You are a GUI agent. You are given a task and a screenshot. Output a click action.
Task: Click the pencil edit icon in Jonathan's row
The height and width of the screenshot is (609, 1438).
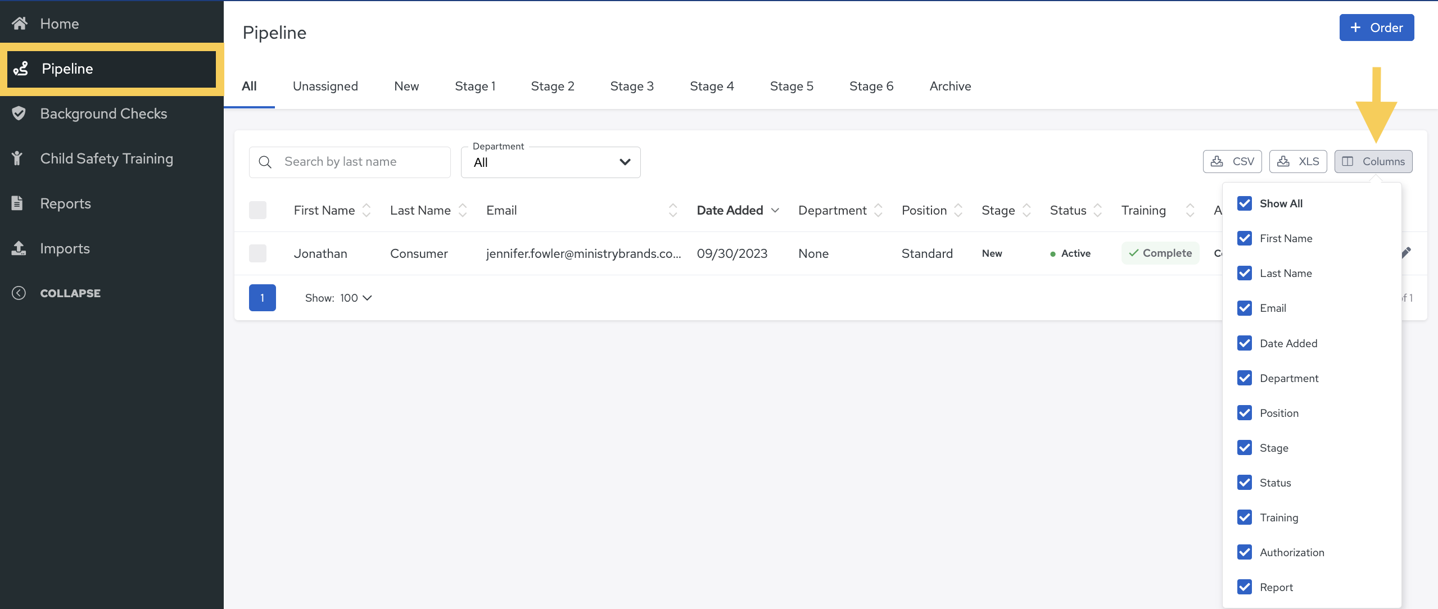1407,253
